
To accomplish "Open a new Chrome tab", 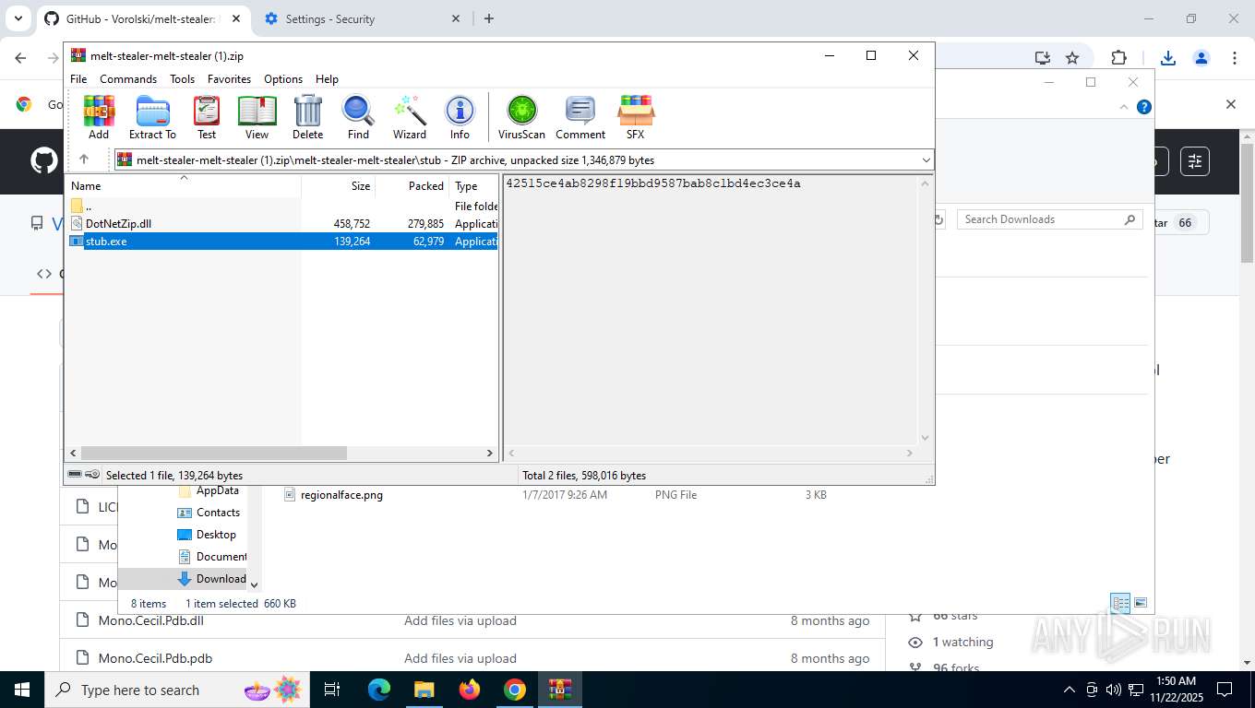I will tap(489, 18).
